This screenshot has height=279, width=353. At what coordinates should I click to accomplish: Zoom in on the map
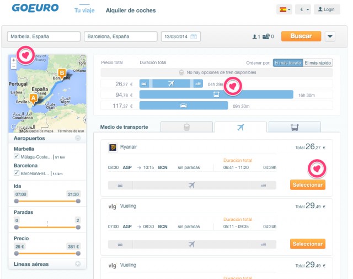(x=14, y=60)
